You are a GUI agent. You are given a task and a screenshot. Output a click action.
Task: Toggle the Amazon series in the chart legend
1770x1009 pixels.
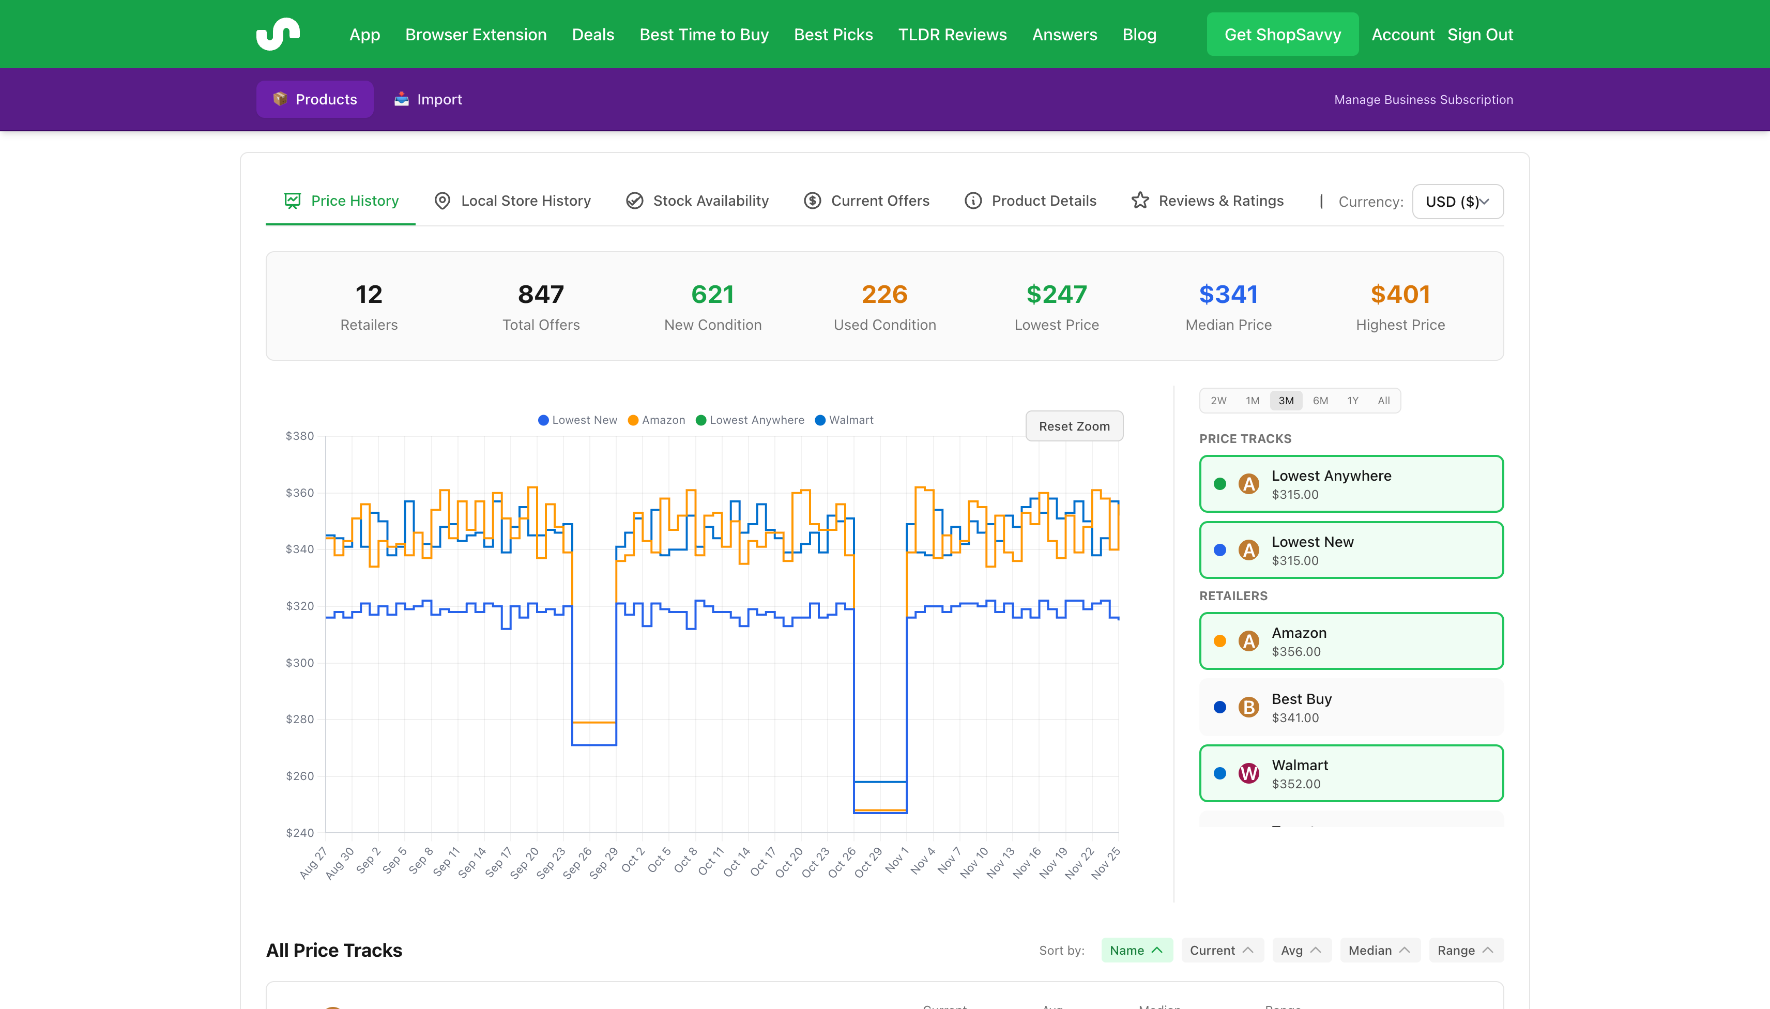[x=655, y=419]
